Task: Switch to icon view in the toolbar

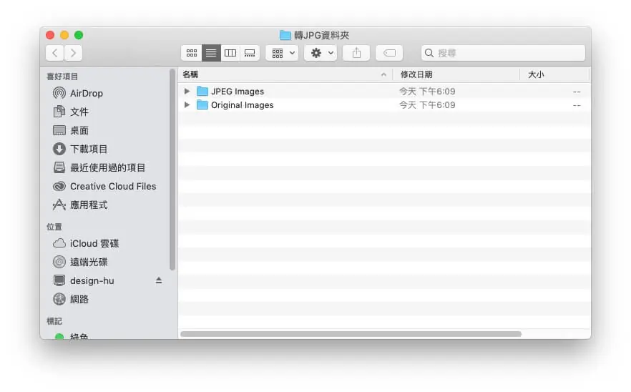Action: tap(192, 53)
